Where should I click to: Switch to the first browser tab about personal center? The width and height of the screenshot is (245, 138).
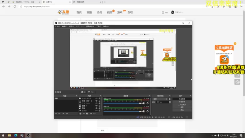tap(25, 2)
